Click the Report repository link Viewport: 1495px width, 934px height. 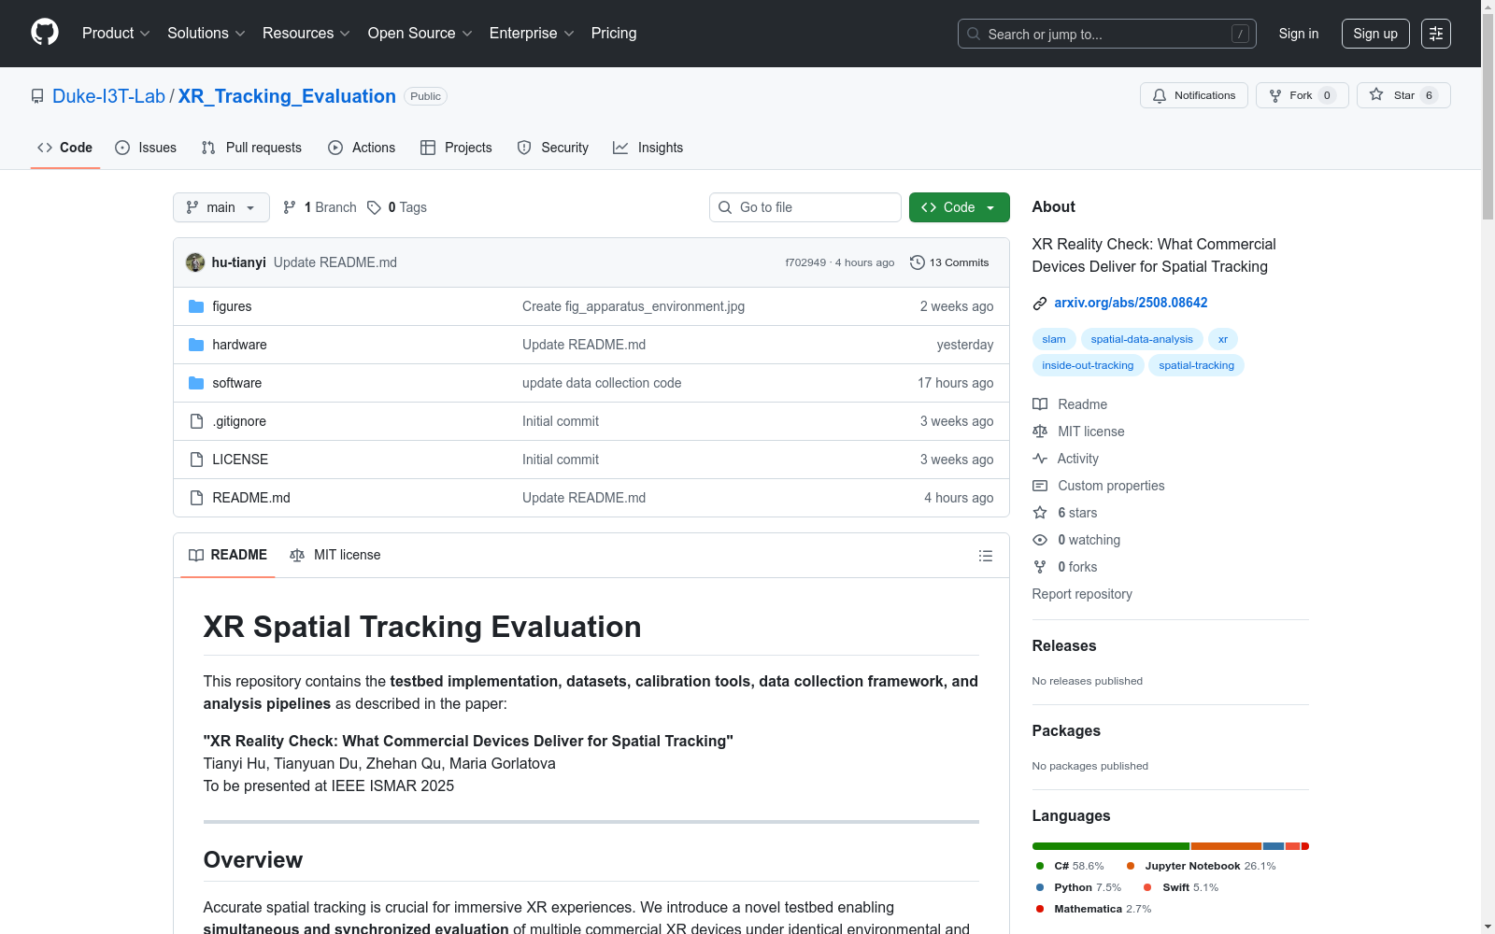[x=1082, y=594]
